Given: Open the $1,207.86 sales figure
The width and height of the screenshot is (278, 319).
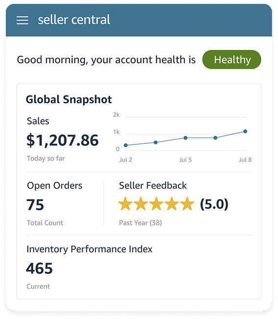Looking at the screenshot, I should [x=63, y=140].
